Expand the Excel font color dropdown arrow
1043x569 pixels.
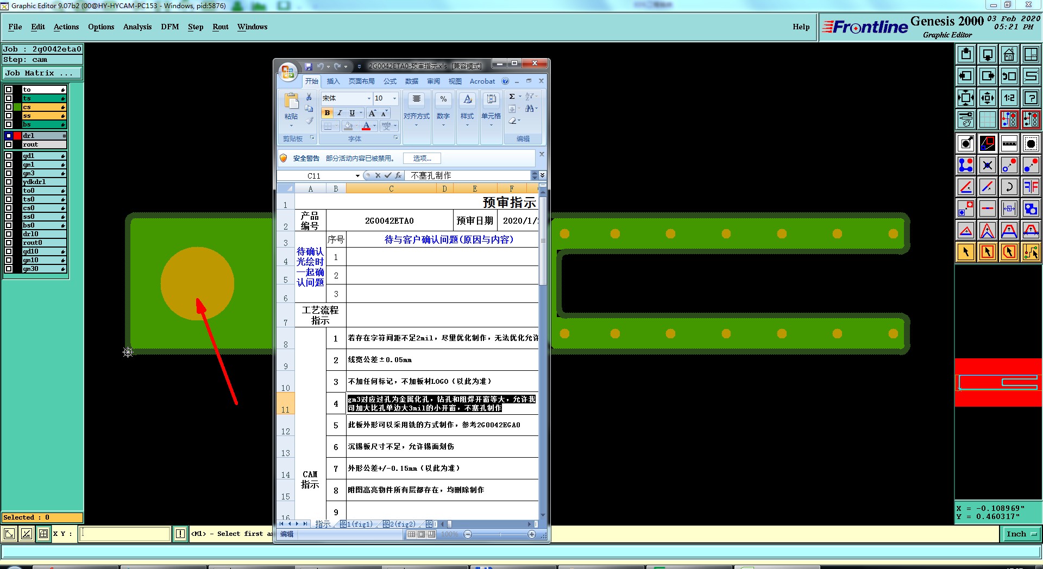pyautogui.click(x=374, y=126)
